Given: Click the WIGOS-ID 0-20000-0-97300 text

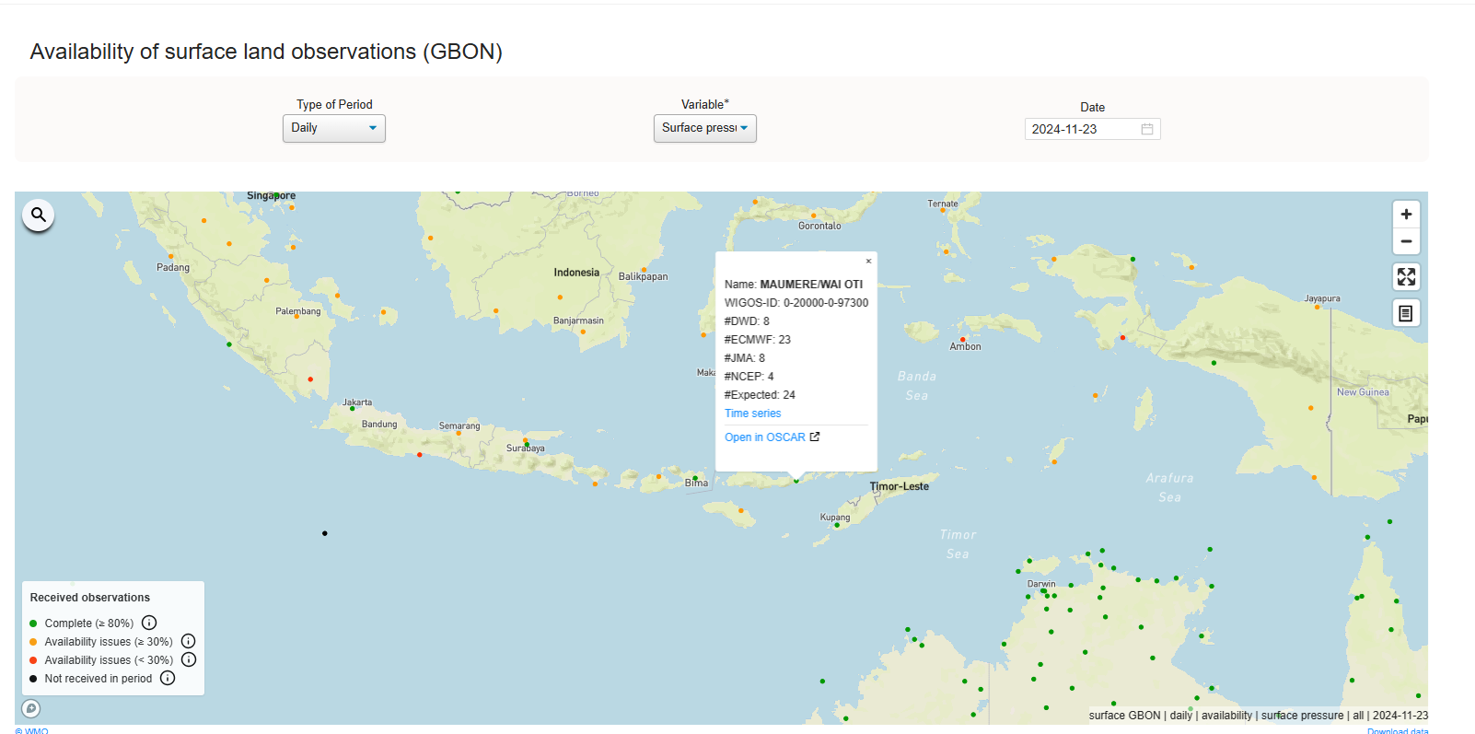Looking at the screenshot, I should [796, 303].
